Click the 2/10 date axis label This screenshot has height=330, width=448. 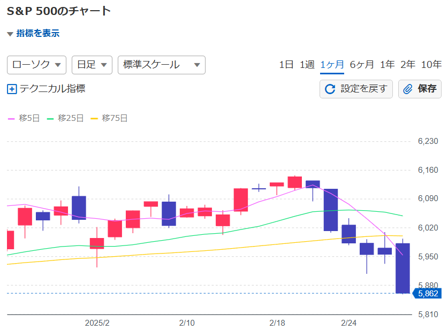point(187,323)
